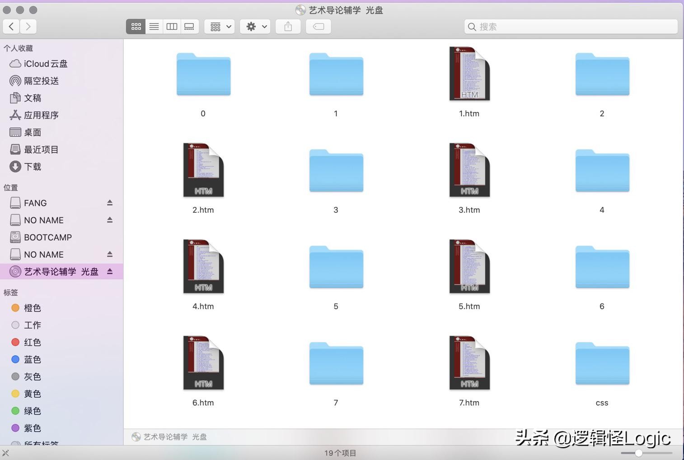This screenshot has height=460, width=684.
Task: Select the icon grid view
Action: (136, 26)
